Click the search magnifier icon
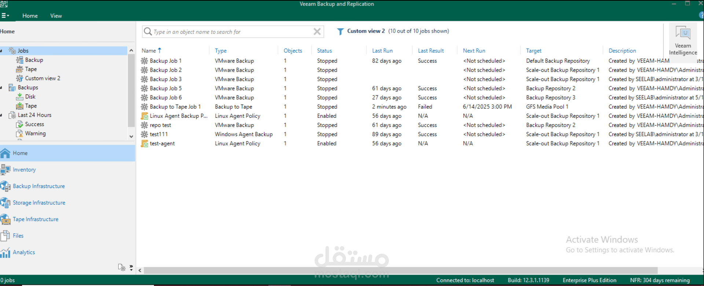Viewport: 704px width, 286px height. pos(148,32)
